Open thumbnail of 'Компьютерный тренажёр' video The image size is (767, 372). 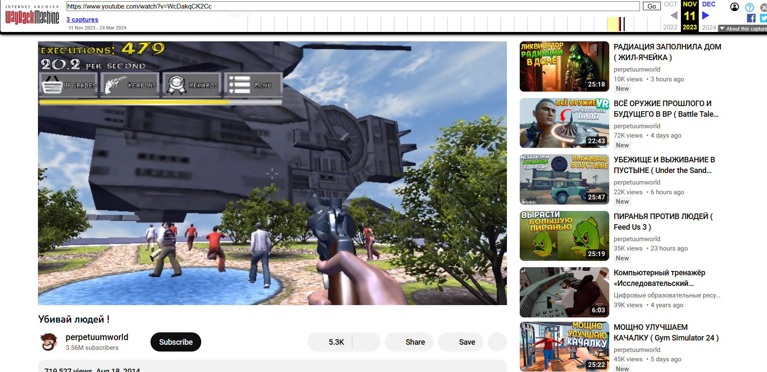click(564, 292)
